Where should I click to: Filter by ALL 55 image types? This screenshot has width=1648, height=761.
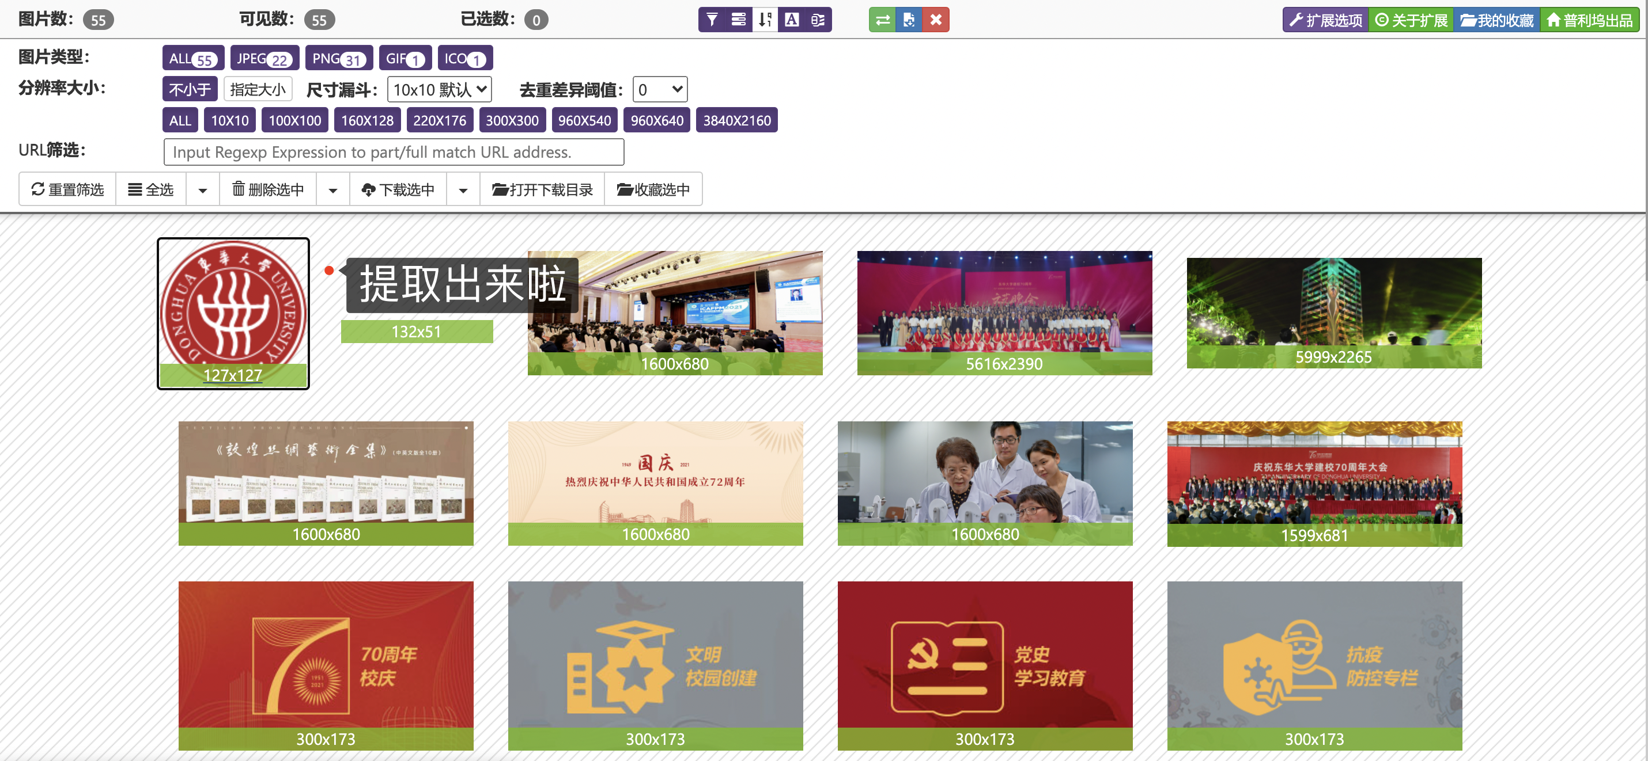tap(193, 58)
